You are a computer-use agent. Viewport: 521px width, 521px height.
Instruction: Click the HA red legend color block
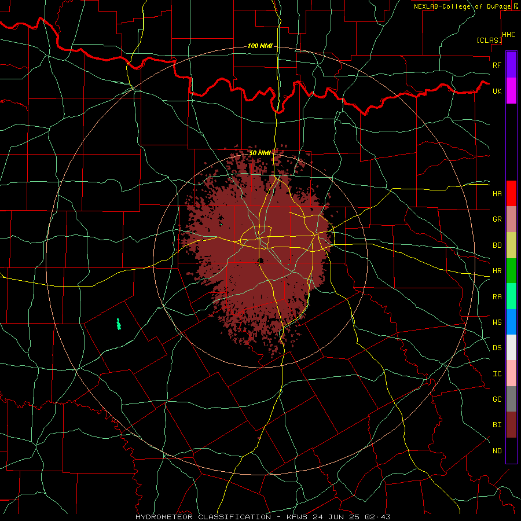click(511, 193)
